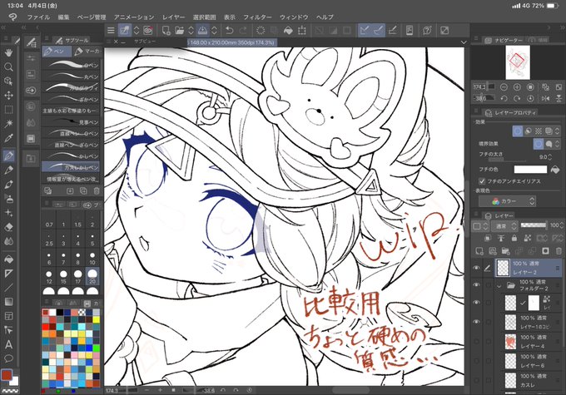Screen dimensions: 566x395
Task: Open the palette color dropdown in Layer panel
Action: point(480,226)
